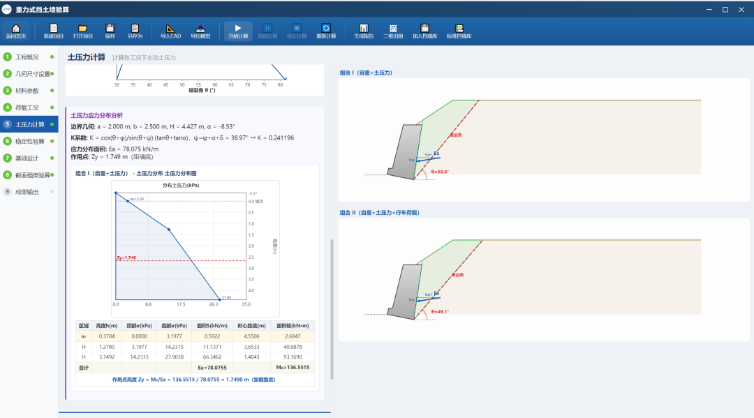This screenshot has width=754, height=418.
Task: Go to step 3 材料参数
Action: pos(29,90)
